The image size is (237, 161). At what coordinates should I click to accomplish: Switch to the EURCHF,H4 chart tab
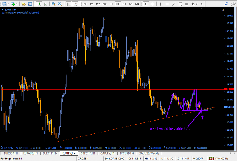point(50,153)
